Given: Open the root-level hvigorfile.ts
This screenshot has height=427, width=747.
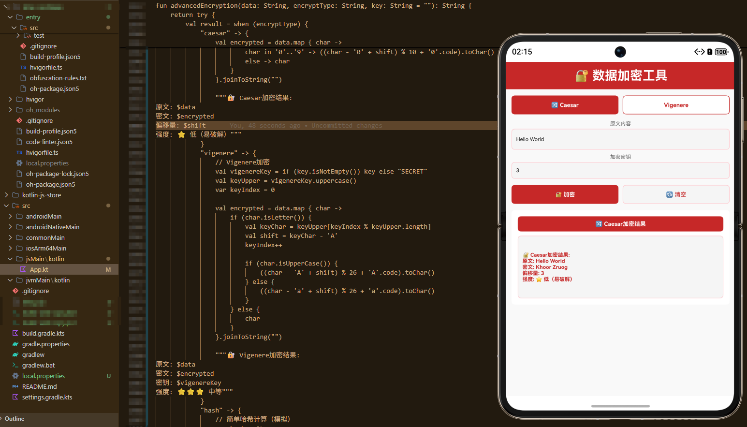Looking at the screenshot, I should [x=42, y=152].
